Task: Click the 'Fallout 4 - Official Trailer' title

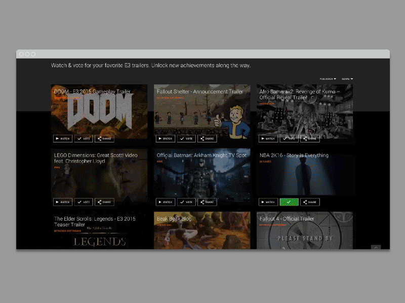Action: [287, 219]
